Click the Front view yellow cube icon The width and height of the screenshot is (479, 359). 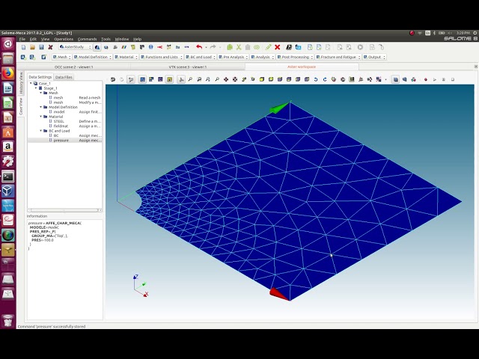click(262, 79)
